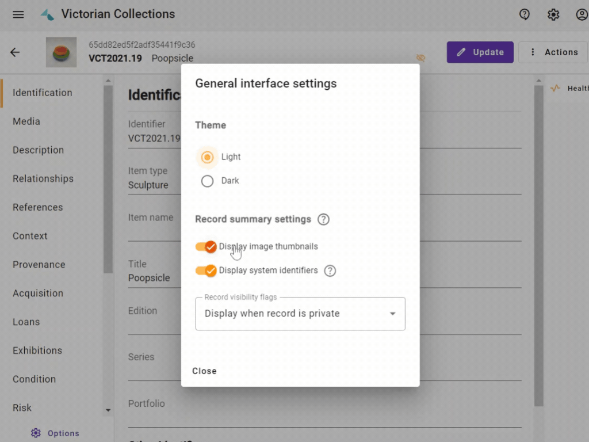The width and height of the screenshot is (589, 442).
Task: Open the help question mark icon in header
Action: point(525,14)
